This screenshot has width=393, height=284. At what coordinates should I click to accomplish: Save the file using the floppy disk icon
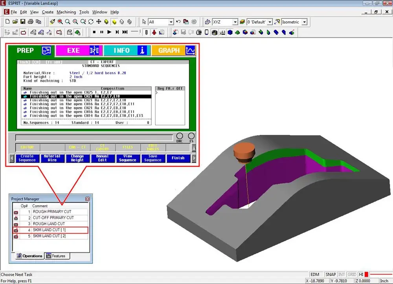tap(23, 22)
